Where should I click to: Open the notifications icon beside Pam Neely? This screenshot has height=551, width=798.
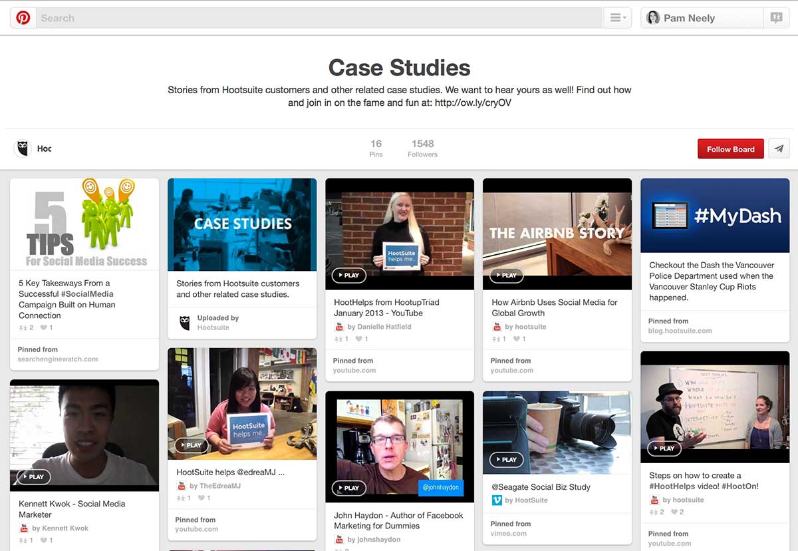[776, 18]
